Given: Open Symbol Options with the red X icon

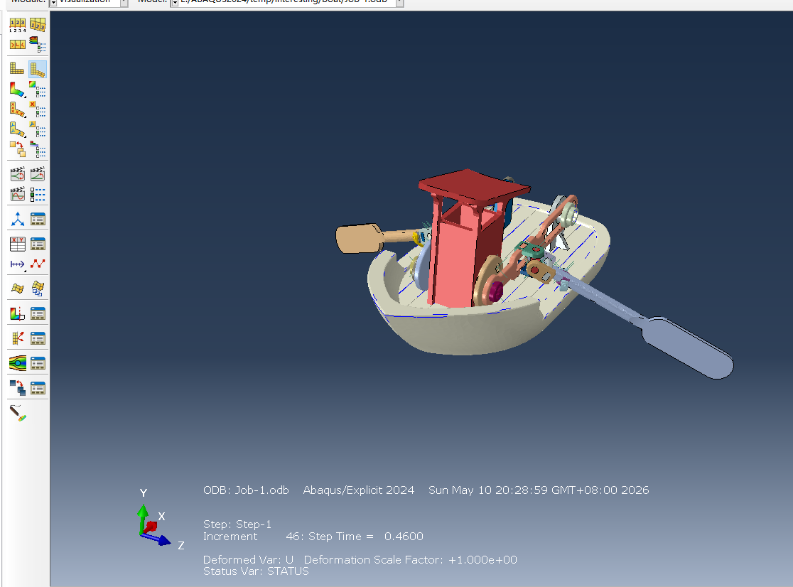Looking at the screenshot, I should [x=38, y=109].
